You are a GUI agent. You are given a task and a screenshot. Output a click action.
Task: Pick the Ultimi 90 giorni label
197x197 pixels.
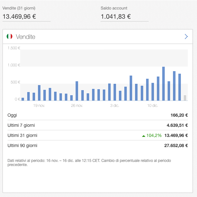[x=22, y=145]
